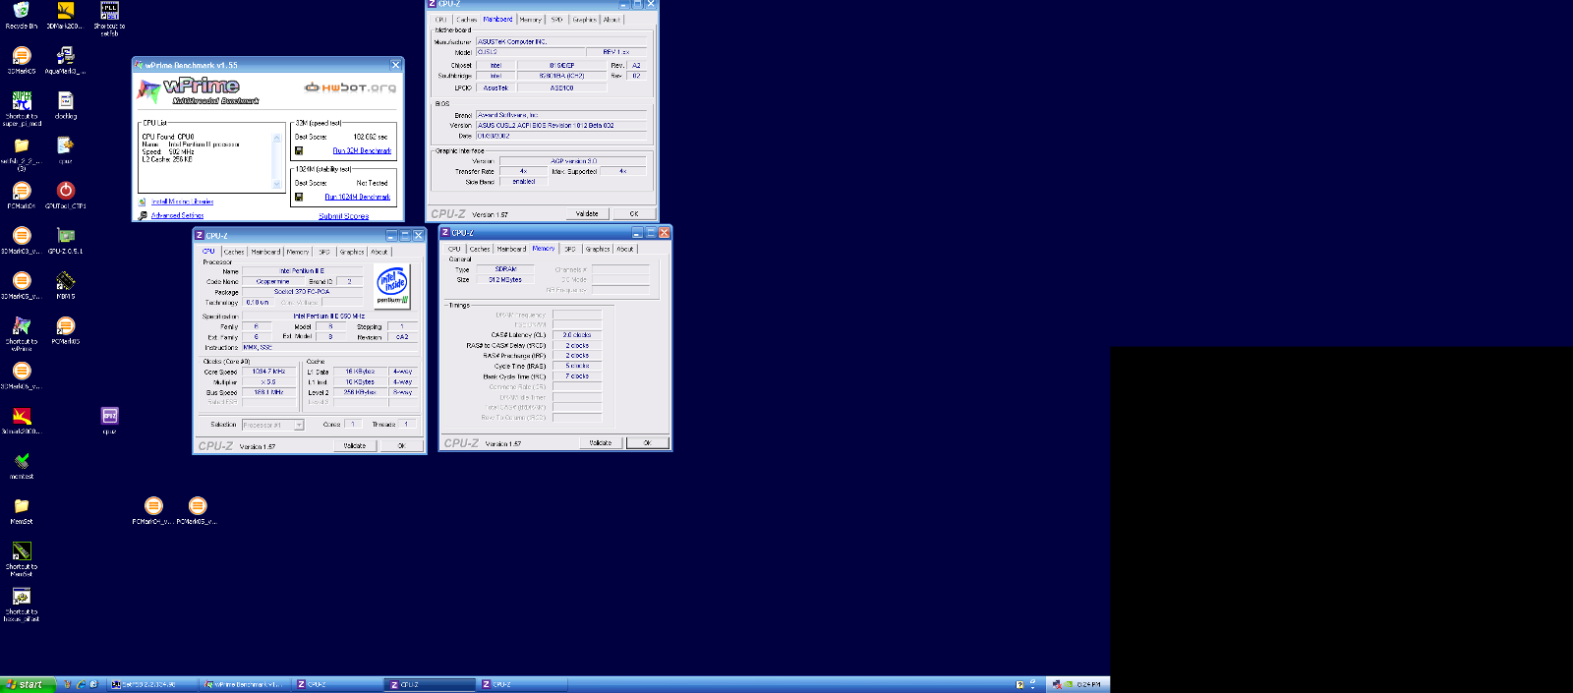Open wPrime Advanced Settings link
1573x693 pixels.
pos(177,215)
